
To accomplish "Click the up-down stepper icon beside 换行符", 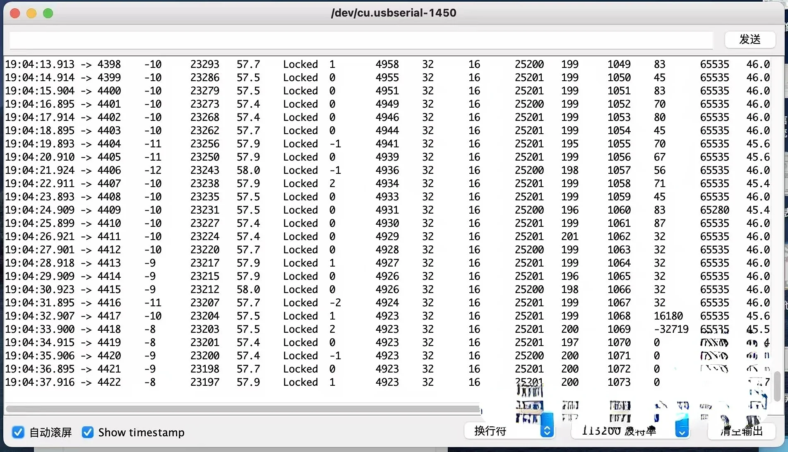I will coord(547,430).
